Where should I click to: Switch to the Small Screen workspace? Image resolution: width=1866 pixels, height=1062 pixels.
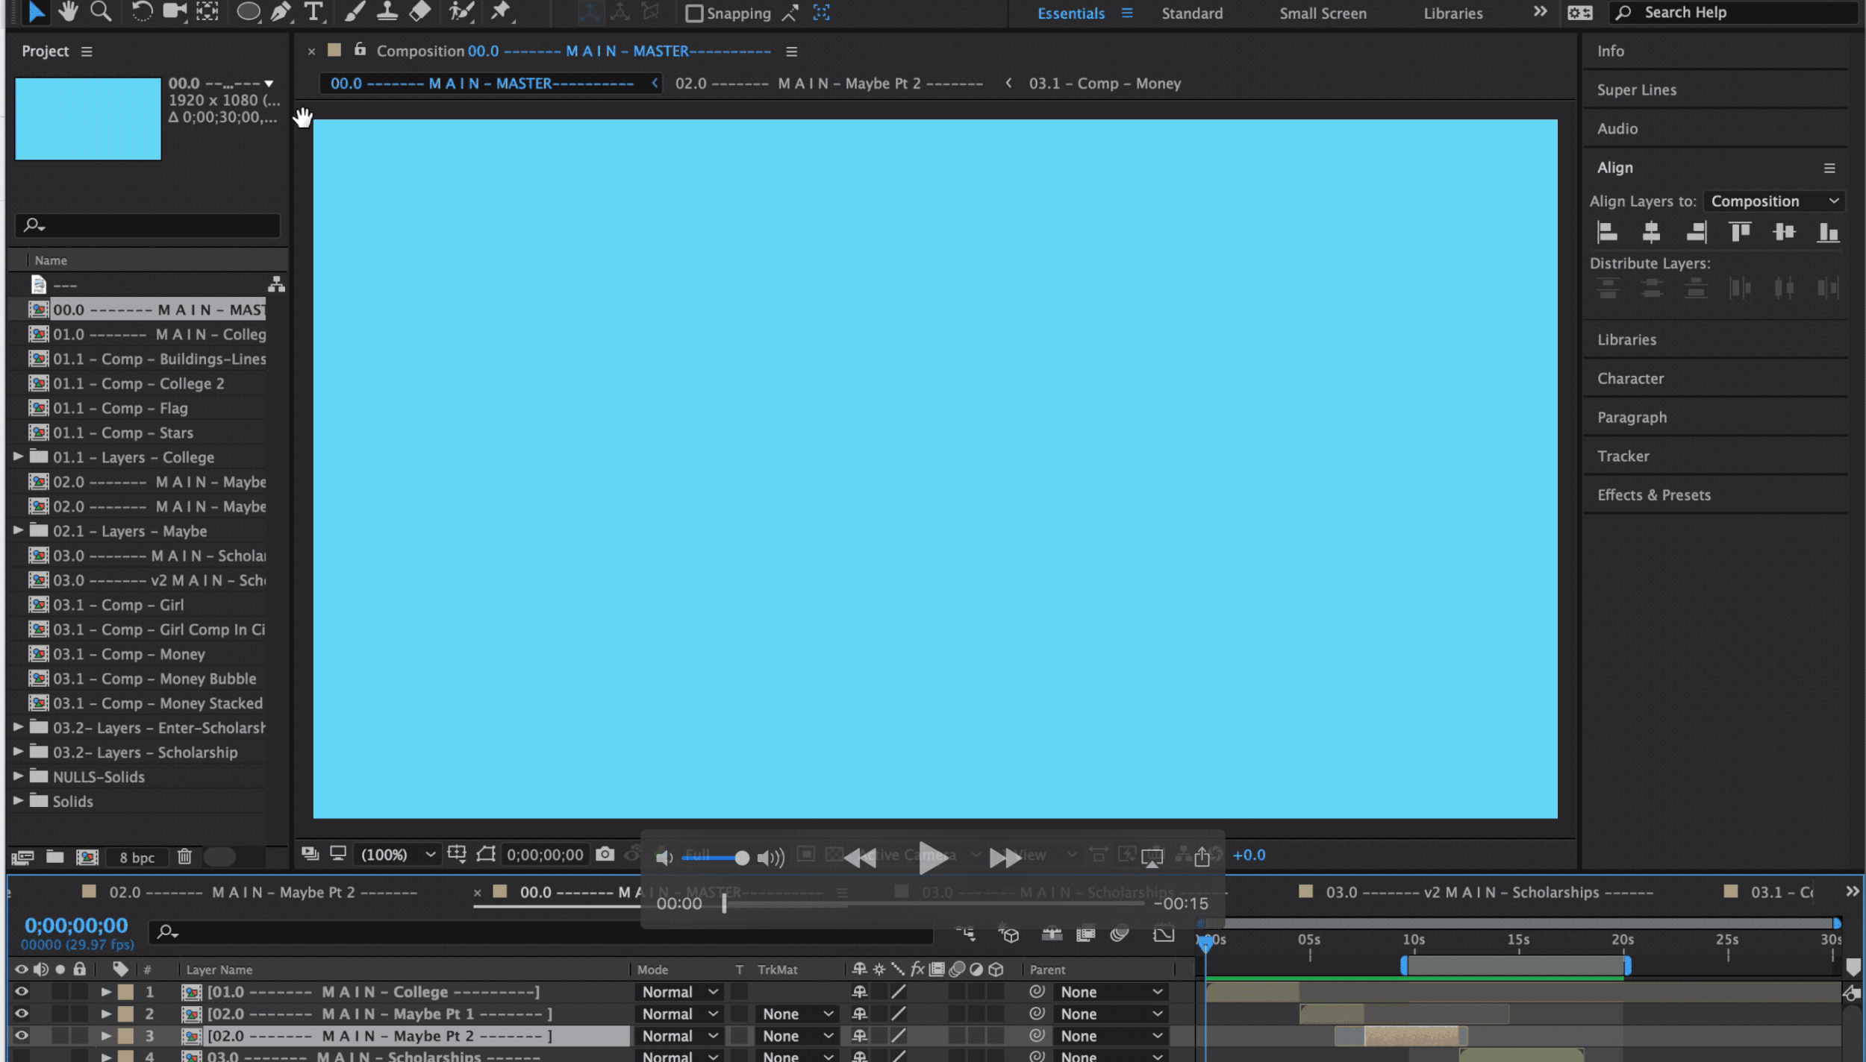tap(1323, 13)
